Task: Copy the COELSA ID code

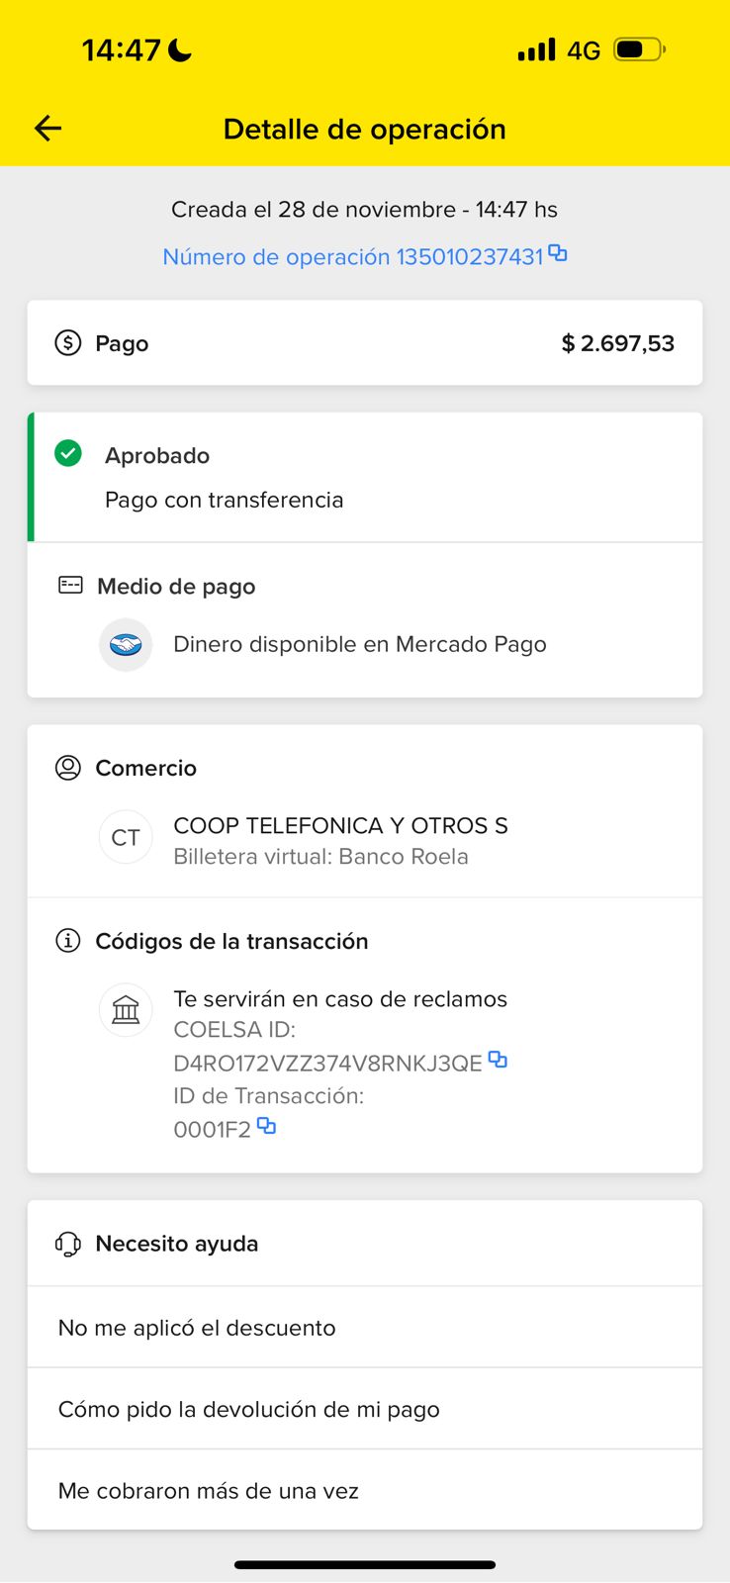Action: pos(498,1061)
